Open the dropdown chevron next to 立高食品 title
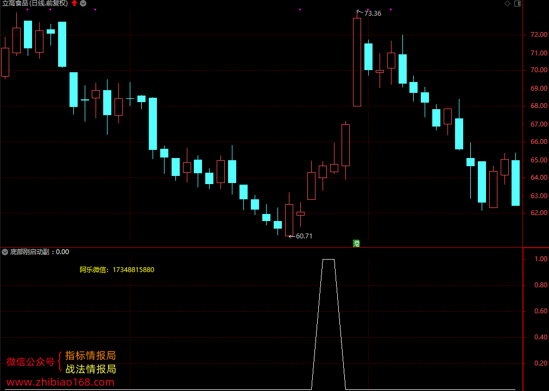This screenshot has height=391, width=549. [x=83, y=3]
